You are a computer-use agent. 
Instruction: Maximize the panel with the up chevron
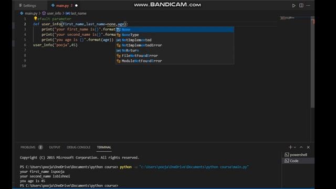tap(301, 147)
